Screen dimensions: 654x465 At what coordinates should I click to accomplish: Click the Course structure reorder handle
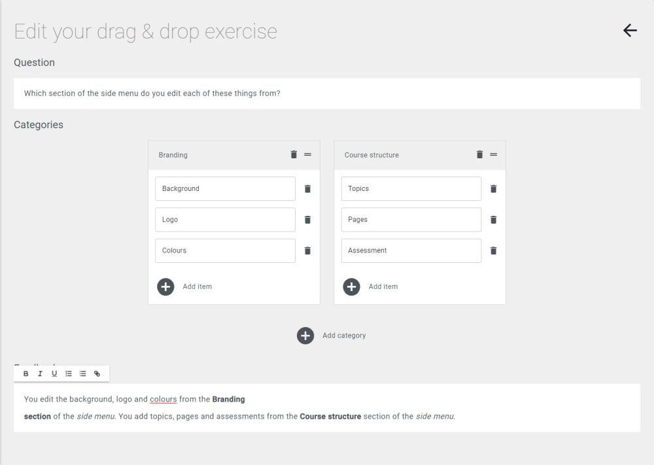point(493,154)
